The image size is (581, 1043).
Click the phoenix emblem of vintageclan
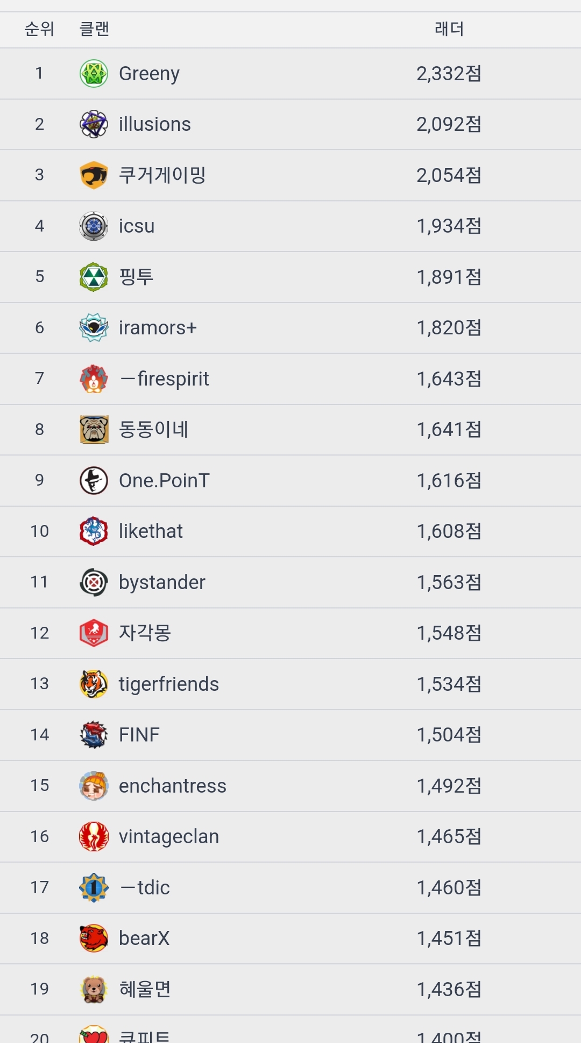(94, 837)
